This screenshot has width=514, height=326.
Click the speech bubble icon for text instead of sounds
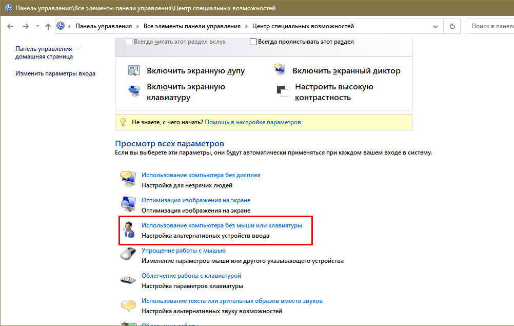coord(128,305)
